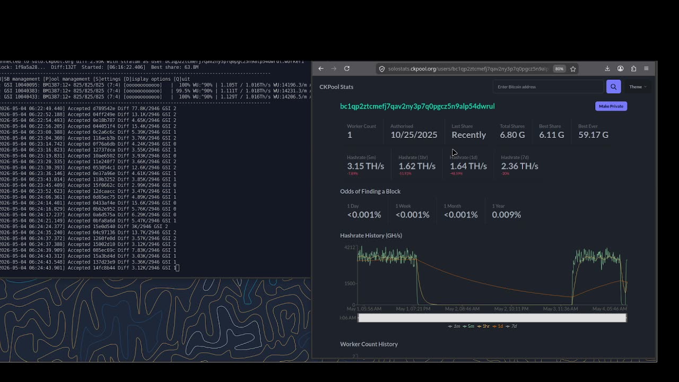This screenshot has height=382, width=679.
Task: Click the hashrate chart zoom range slider
Action: click(492, 318)
